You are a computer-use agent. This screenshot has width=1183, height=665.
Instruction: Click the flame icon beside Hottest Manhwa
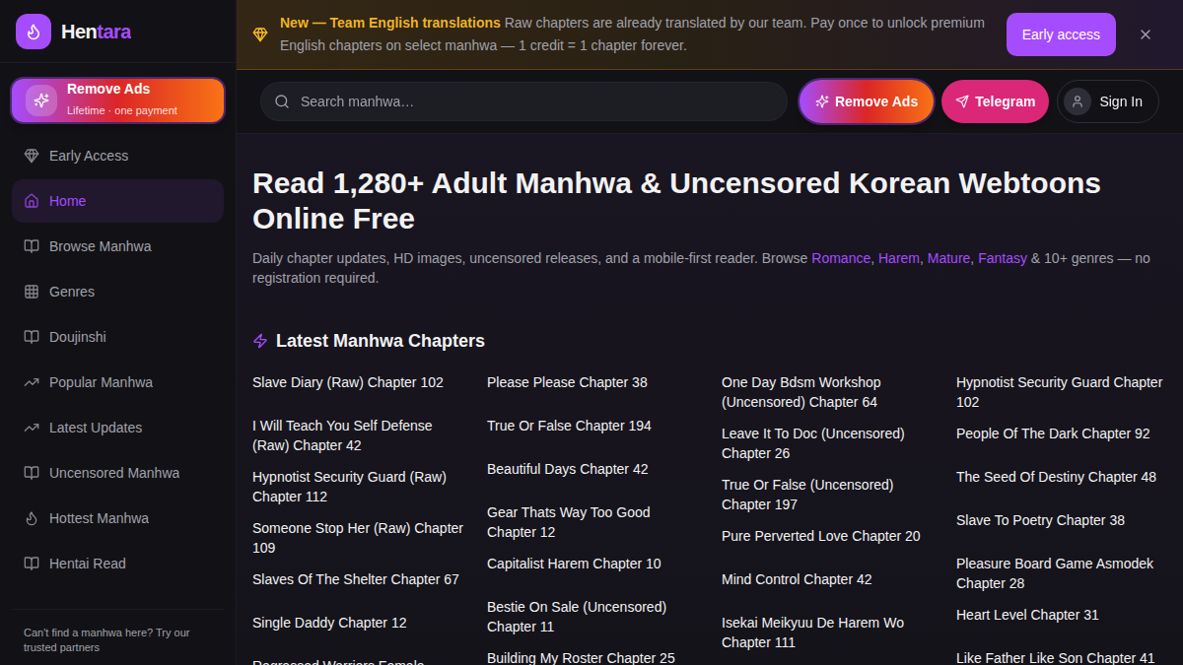[x=32, y=518]
